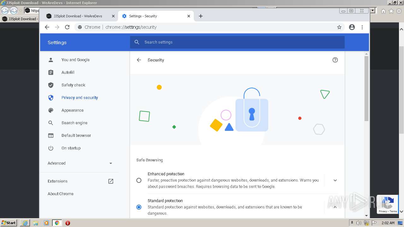Collapse Standard protection details chevron
404x227 pixels.
[335, 207]
